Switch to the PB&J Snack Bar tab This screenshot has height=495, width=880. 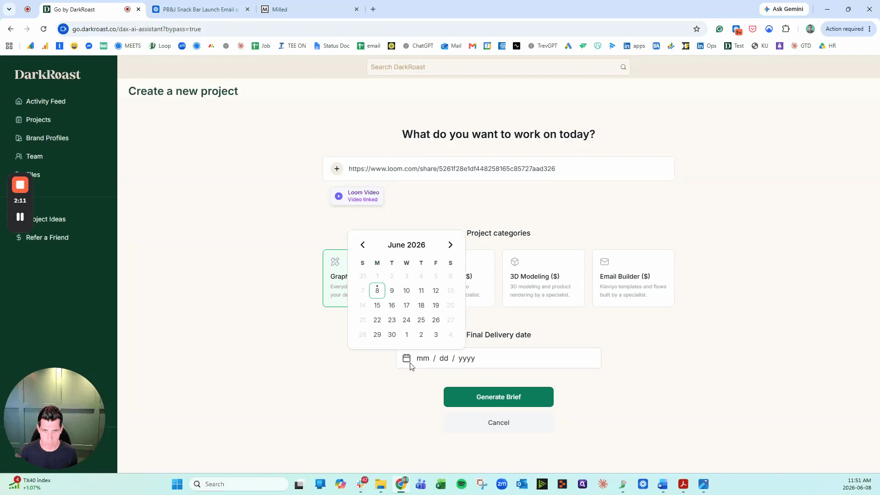(200, 9)
